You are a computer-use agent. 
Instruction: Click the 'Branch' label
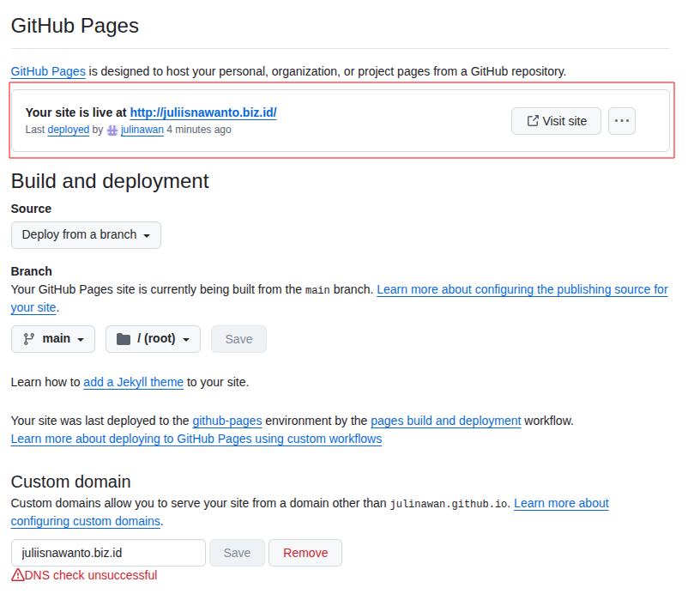[32, 271]
